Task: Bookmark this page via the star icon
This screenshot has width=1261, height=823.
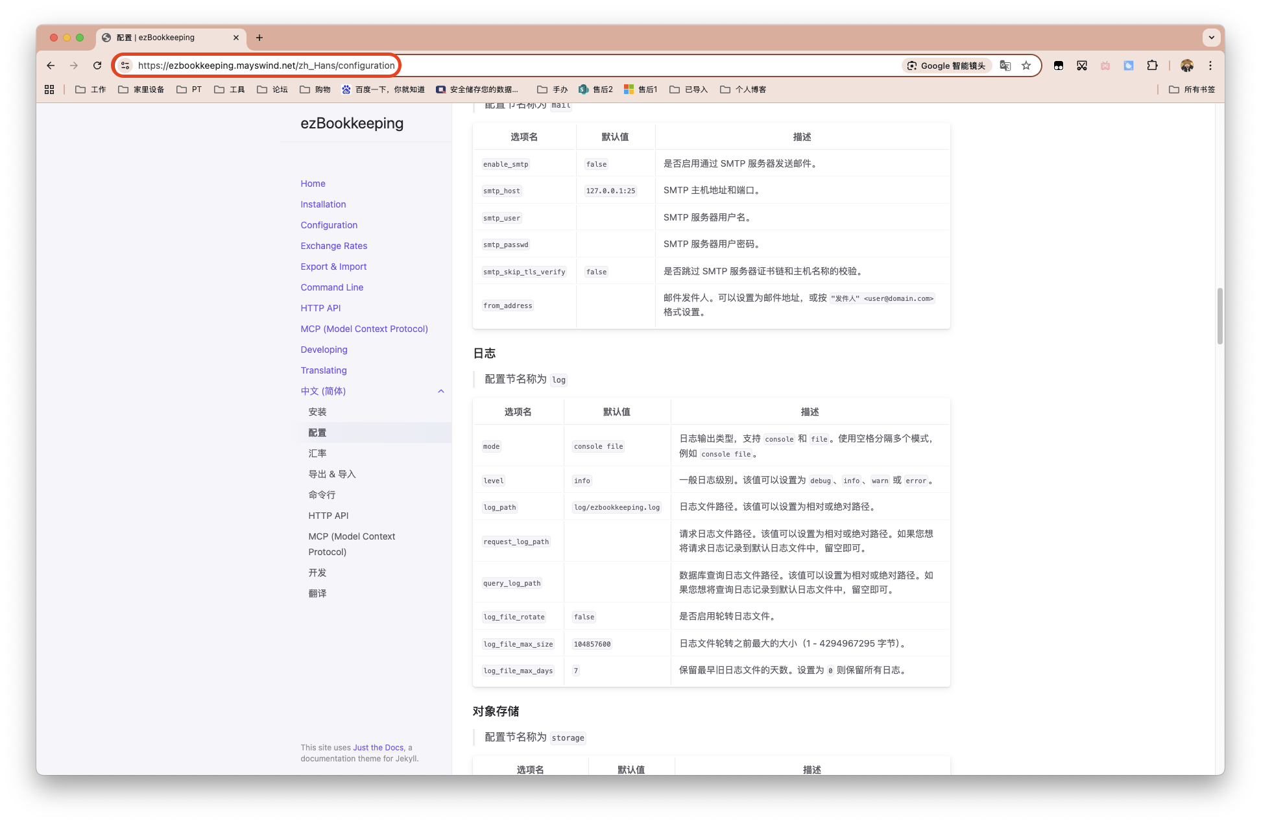Action: [x=1026, y=66]
